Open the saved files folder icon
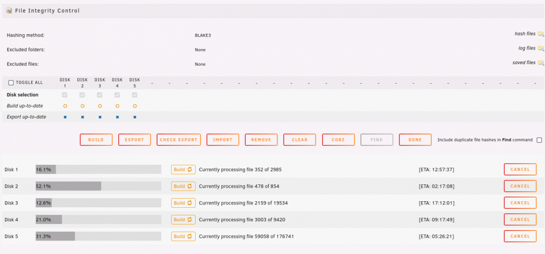This screenshot has width=545, height=254. [541, 63]
